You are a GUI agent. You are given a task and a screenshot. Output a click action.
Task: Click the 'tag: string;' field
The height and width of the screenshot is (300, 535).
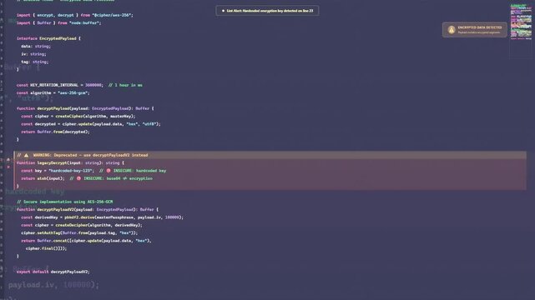click(x=35, y=62)
